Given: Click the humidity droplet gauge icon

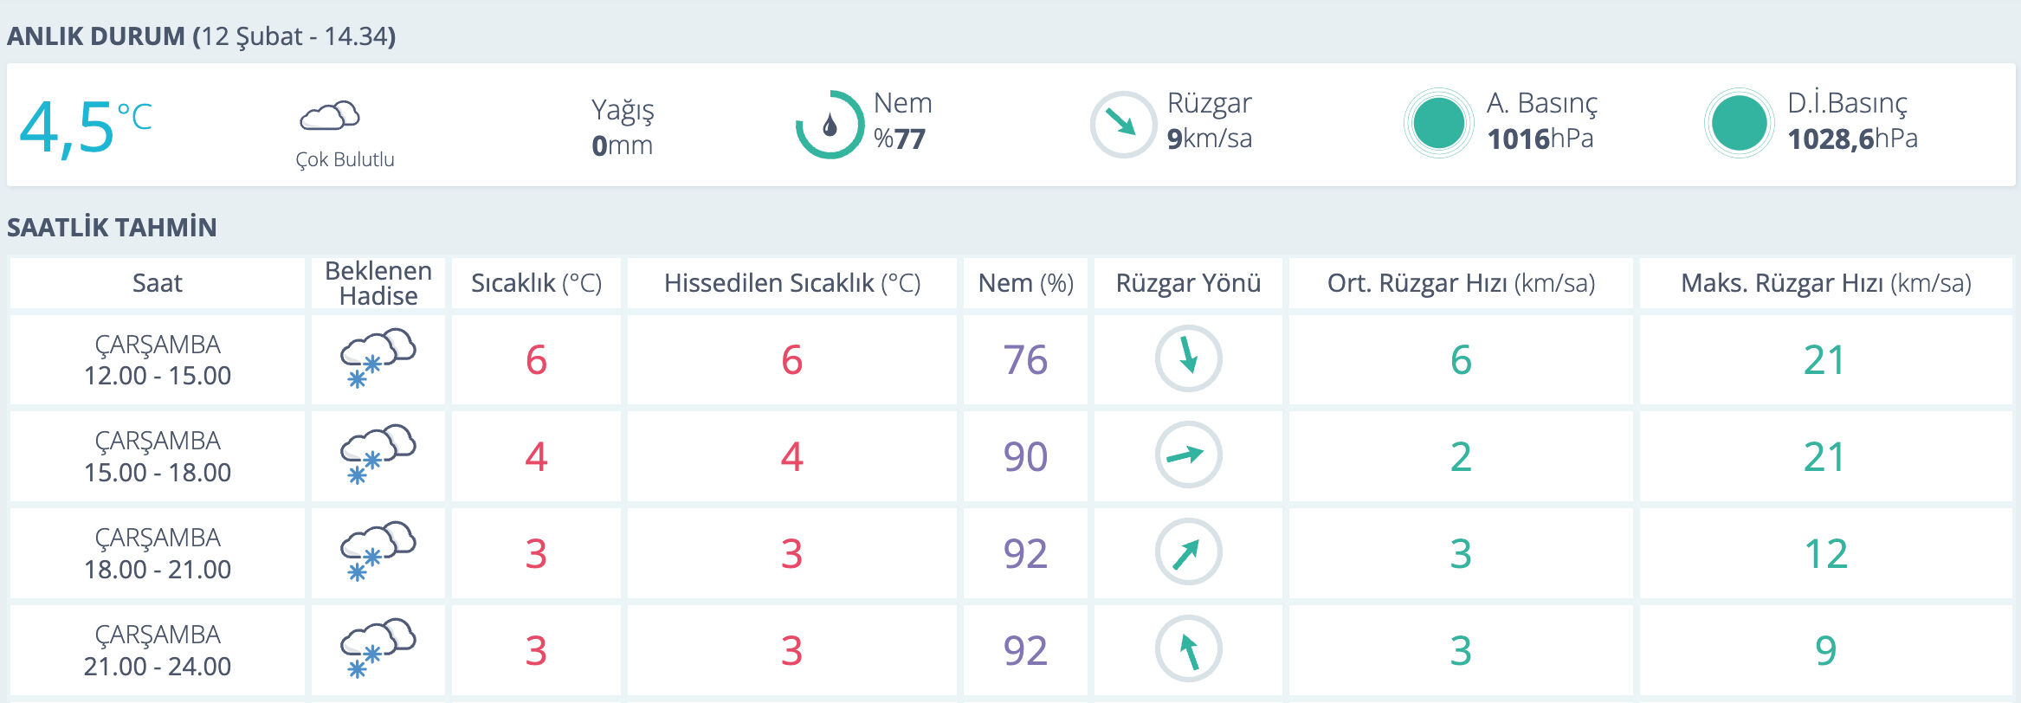Looking at the screenshot, I should 830,126.
